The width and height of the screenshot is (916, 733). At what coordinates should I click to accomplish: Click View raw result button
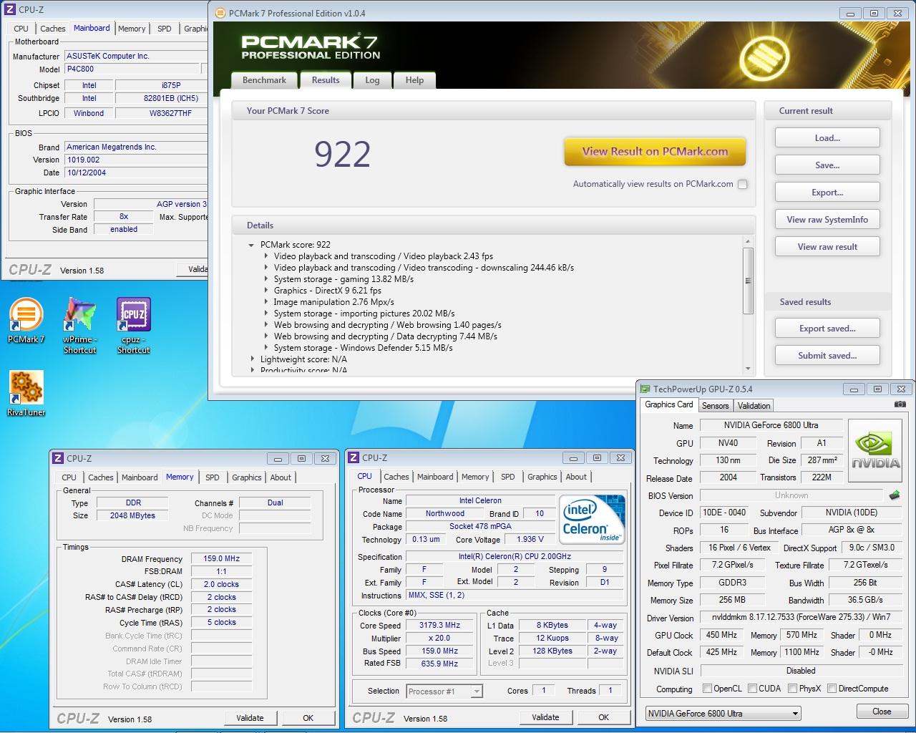click(x=827, y=247)
